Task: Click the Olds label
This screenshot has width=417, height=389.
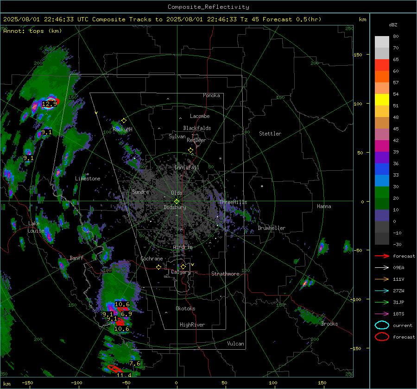Action: (x=177, y=193)
